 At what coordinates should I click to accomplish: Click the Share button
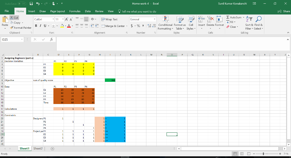284,11
